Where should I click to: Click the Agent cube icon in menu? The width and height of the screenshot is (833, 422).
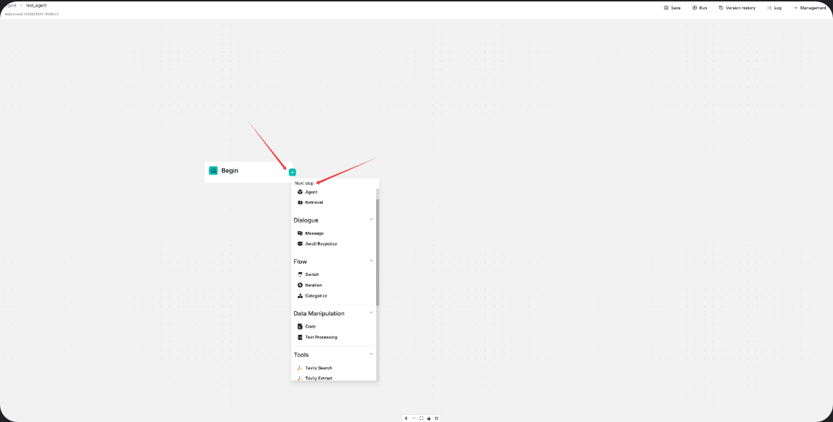point(300,192)
